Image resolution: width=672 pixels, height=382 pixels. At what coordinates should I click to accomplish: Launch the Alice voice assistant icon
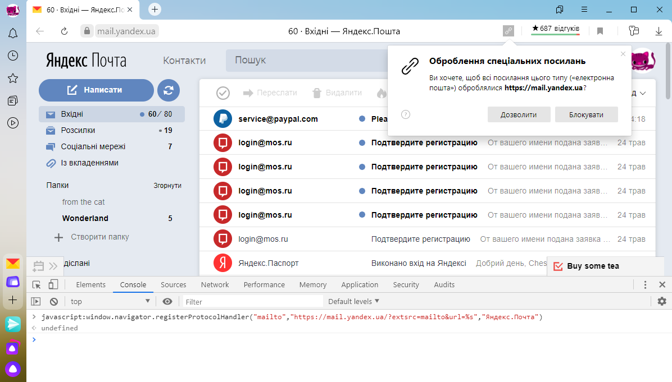(13, 369)
